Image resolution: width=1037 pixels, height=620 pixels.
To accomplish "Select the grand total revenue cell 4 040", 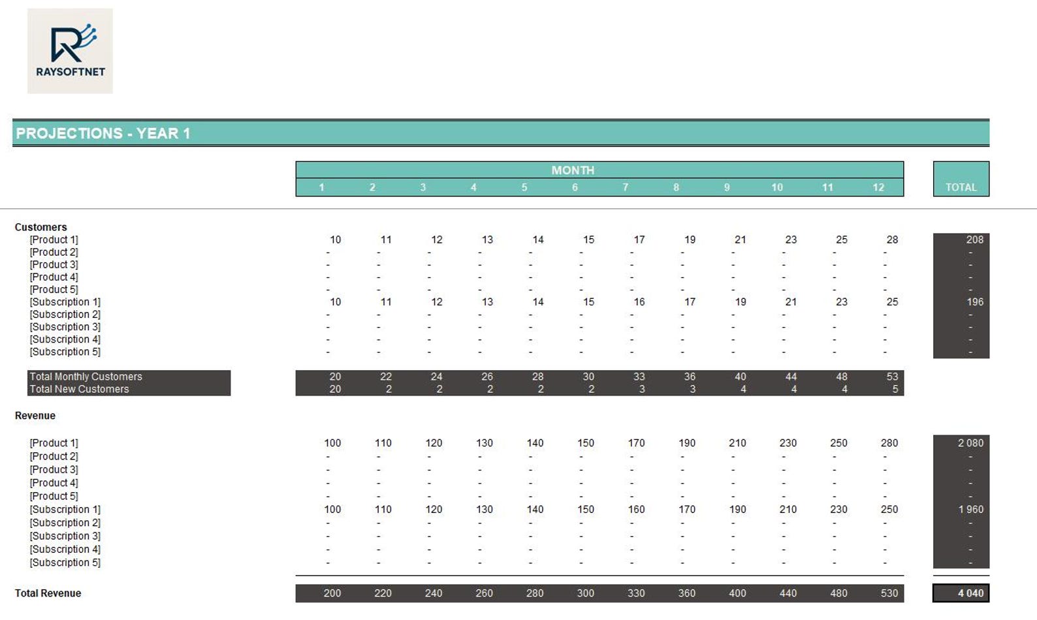I will click(961, 593).
